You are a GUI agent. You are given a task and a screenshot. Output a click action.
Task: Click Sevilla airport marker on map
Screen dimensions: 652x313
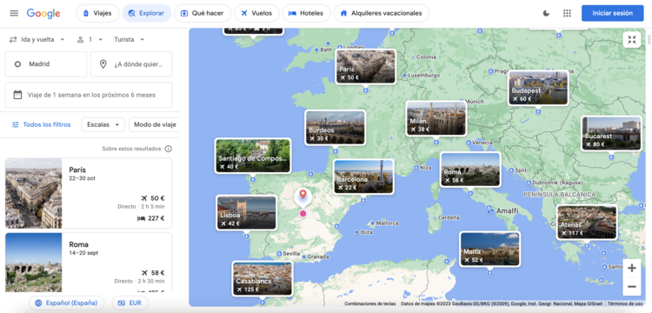point(279,254)
